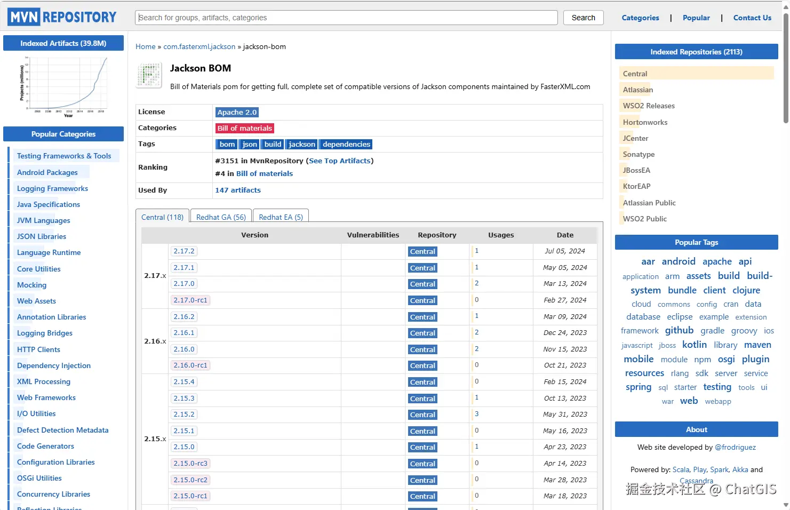The width and height of the screenshot is (790, 510).
Task: Click the Indexed Repositories (2113) header
Action: [x=696, y=52]
